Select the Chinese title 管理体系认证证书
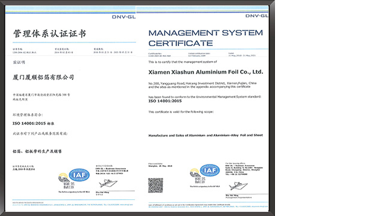375x216 pixels. 49,34
